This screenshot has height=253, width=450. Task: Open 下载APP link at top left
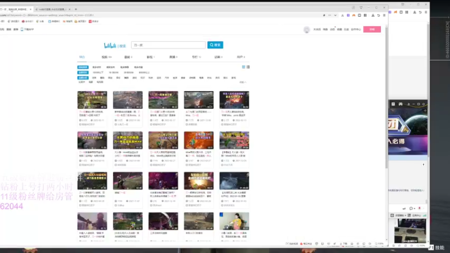click(27, 29)
